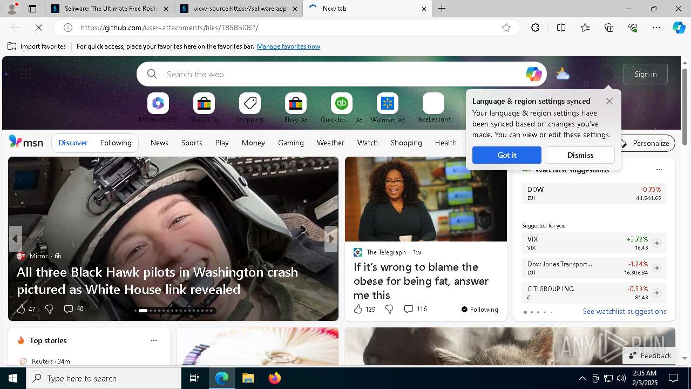Open the Favorites hub
The image size is (691, 389).
(585, 28)
